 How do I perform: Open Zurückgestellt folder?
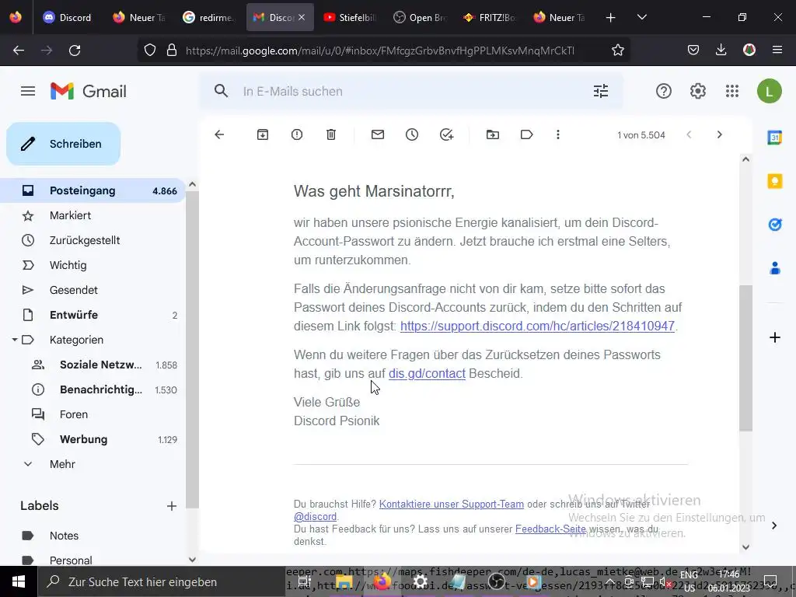click(x=93, y=241)
